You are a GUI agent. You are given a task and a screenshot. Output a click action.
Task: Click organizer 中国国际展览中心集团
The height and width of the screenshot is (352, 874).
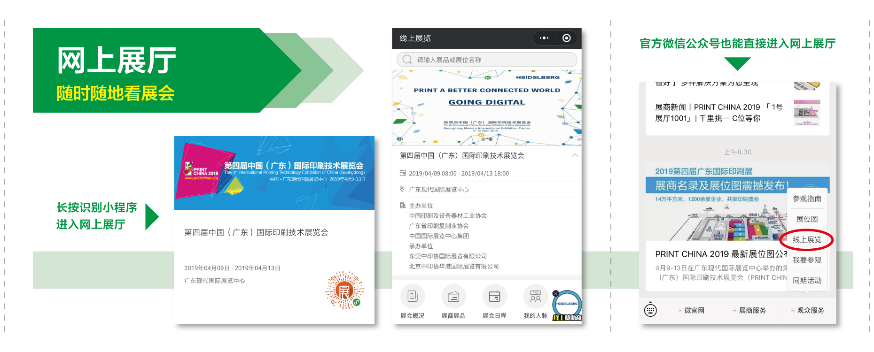tap(439, 236)
